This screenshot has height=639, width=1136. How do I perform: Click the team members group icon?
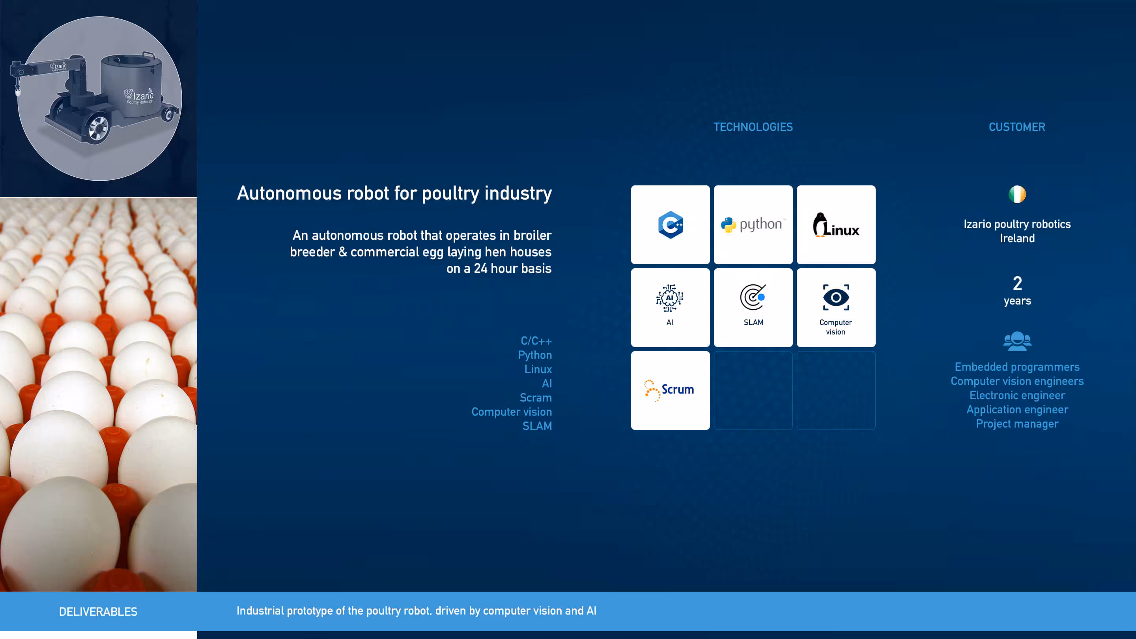click(x=1017, y=341)
